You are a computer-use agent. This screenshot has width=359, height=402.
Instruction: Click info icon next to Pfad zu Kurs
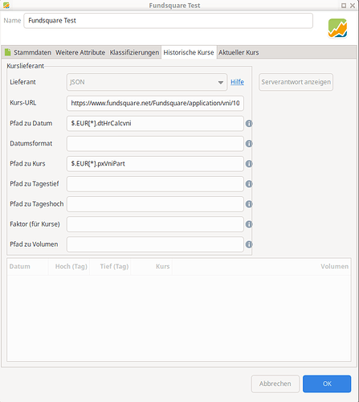tap(249, 164)
